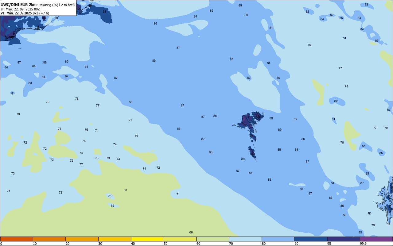Select the map value 68 in green area
The image size is (393, 246).
pyautogui.click(x=125, y=190)
